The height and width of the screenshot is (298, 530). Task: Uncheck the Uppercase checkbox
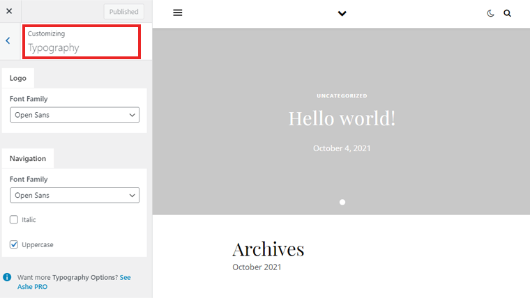[x=14, y=244]
